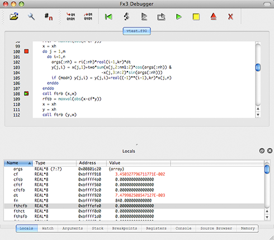
Task: Click the magnifying glass find icon
Action: (31, 17)
